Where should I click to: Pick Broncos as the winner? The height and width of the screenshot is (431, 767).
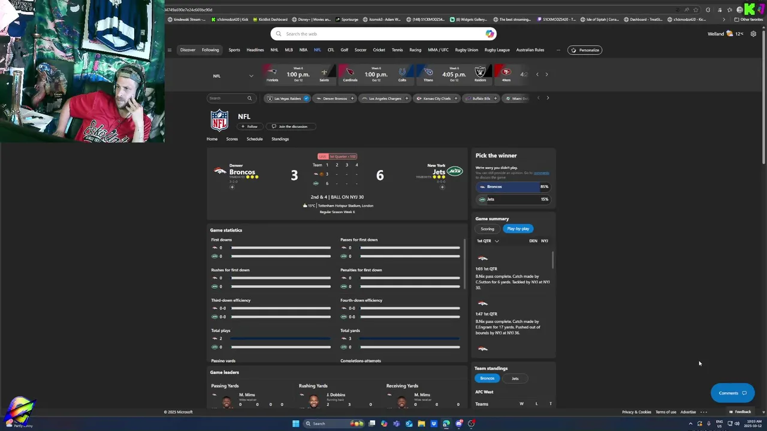click(x=514, y=187)
